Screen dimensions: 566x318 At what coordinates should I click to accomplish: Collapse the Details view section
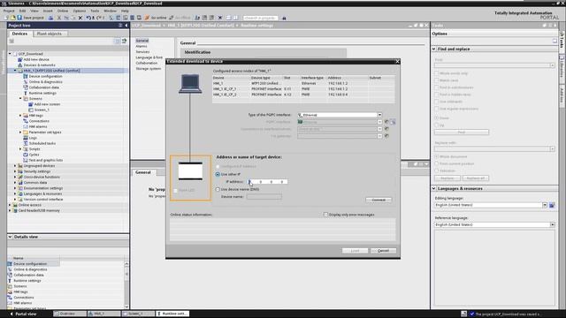click(10, 237)
